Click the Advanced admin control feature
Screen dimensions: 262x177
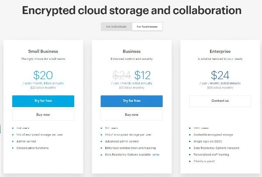122,141
